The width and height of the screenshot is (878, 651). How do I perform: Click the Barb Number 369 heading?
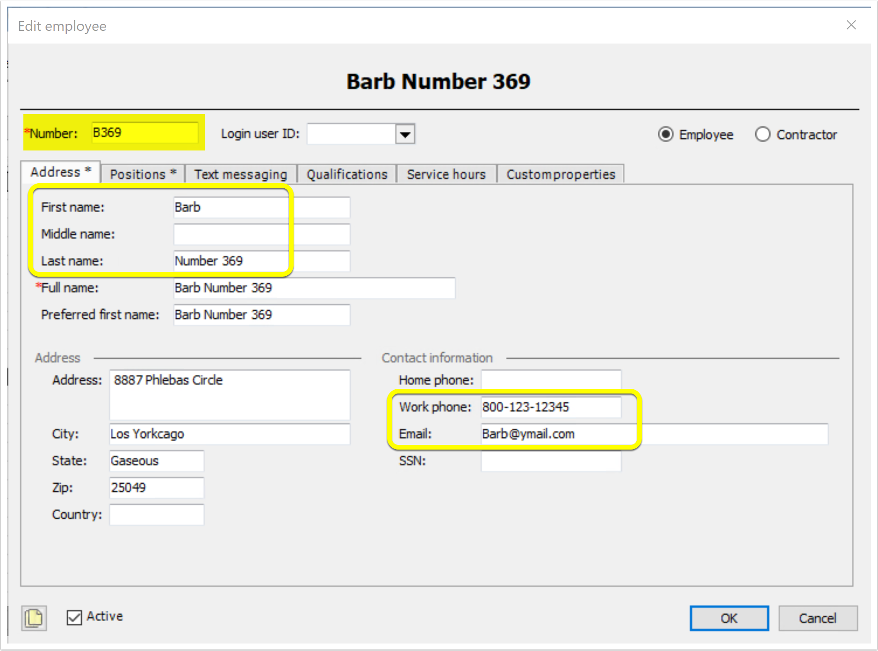click(x=439, y=81)
